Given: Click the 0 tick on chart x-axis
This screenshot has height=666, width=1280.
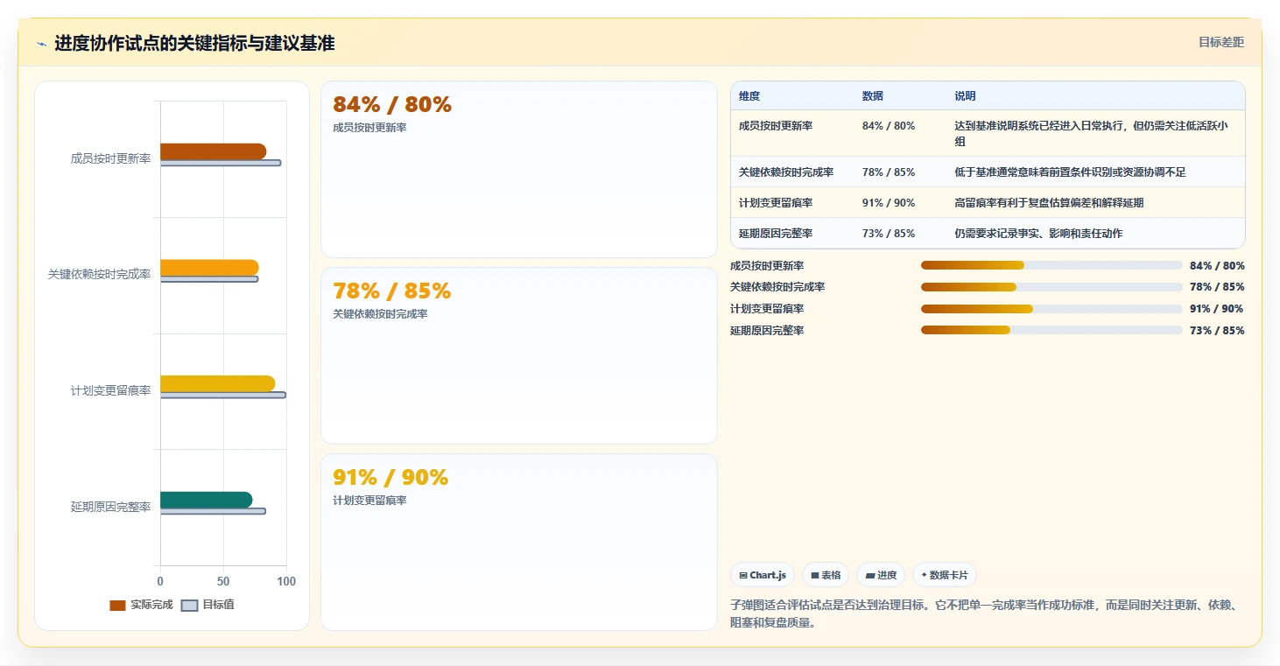Looking at the screenshot, I should (x=160, y=582).
